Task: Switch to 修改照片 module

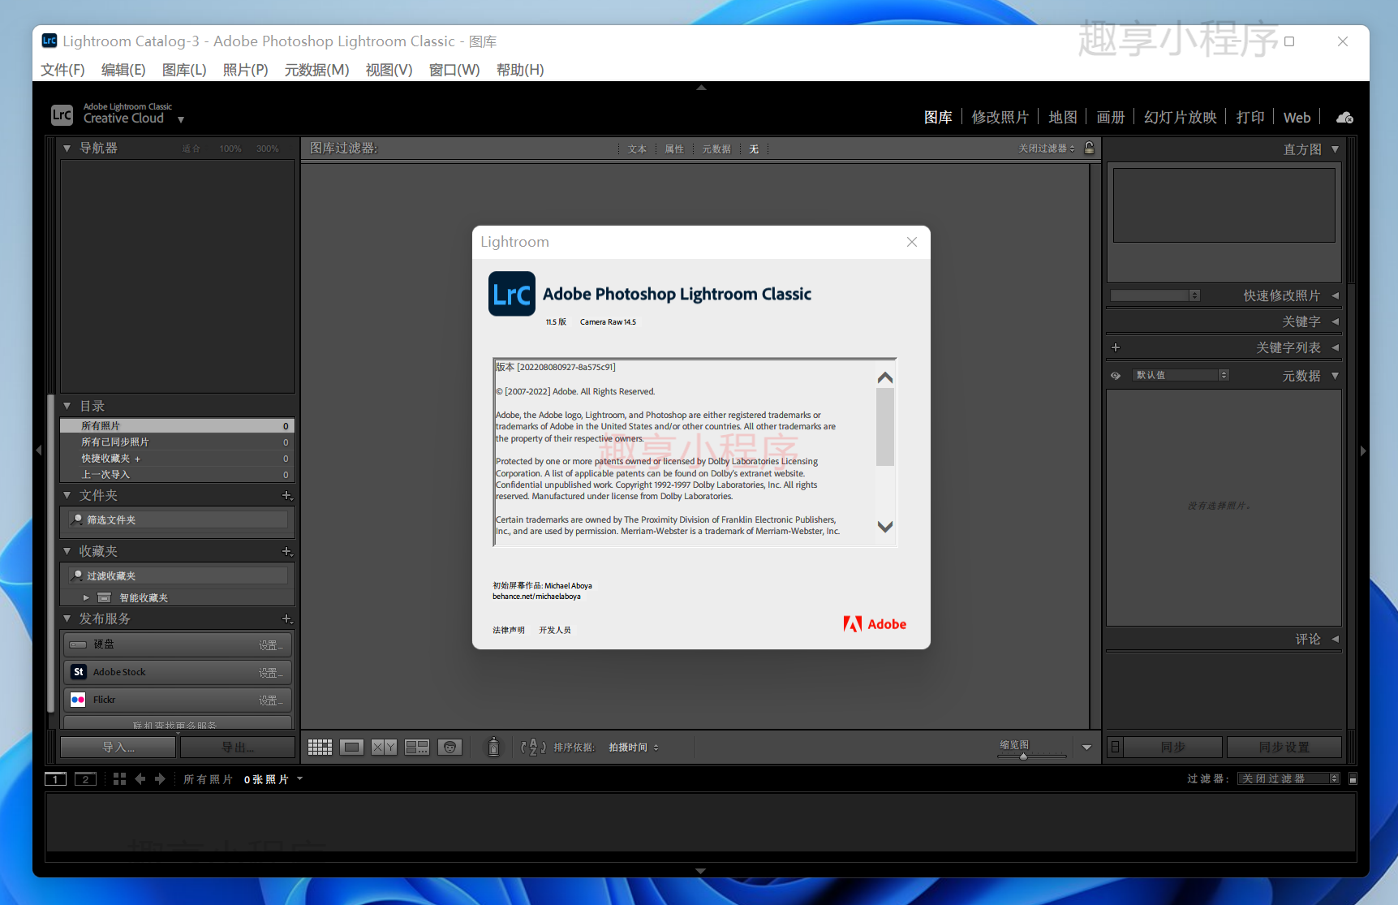Action: (1000, 118)
